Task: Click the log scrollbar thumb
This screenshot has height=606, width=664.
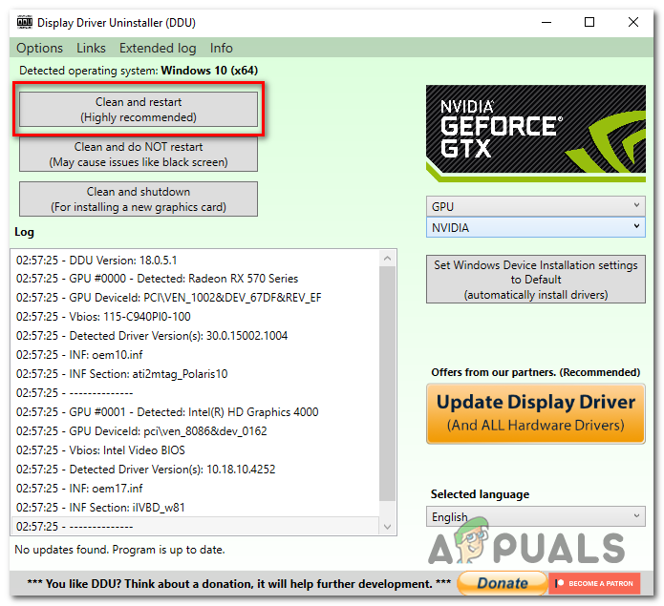Action: point(387,383)
